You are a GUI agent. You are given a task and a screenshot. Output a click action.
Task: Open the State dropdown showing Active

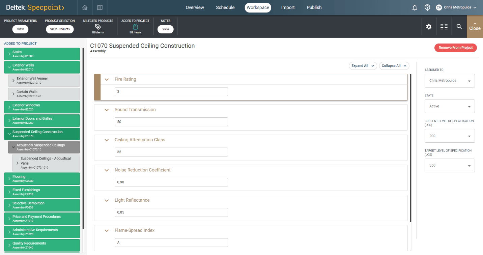449,106
